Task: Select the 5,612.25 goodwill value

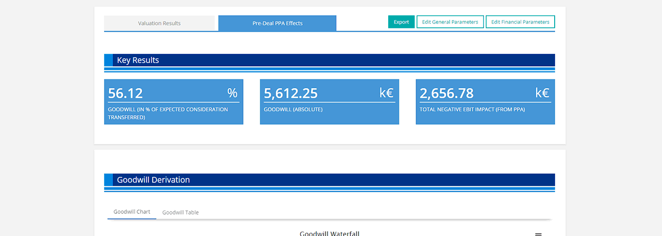Action: coord(290,93)
